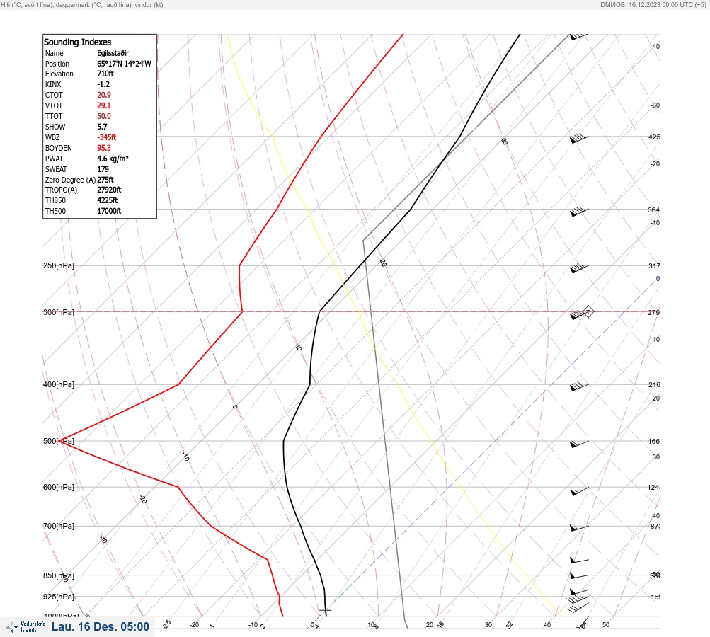Click the wind barb at 300 hPa

tap(581, 313)
